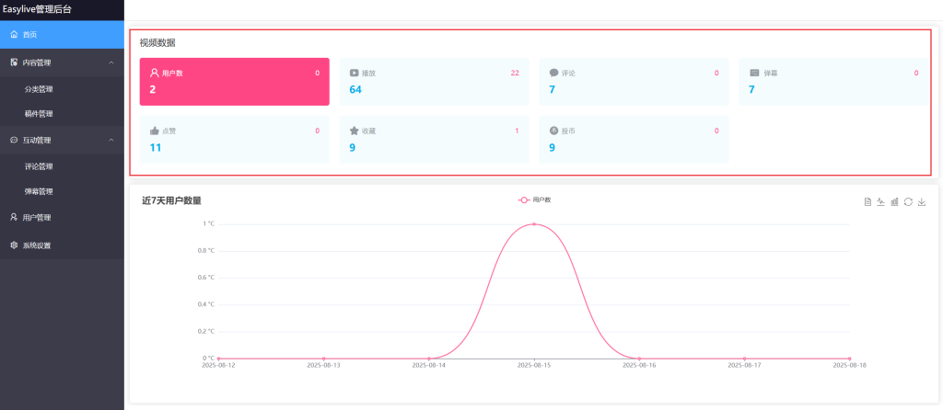Switch chart to line chart type
The width and height of the screenshot is (943, 410).
tap(880, 202)
